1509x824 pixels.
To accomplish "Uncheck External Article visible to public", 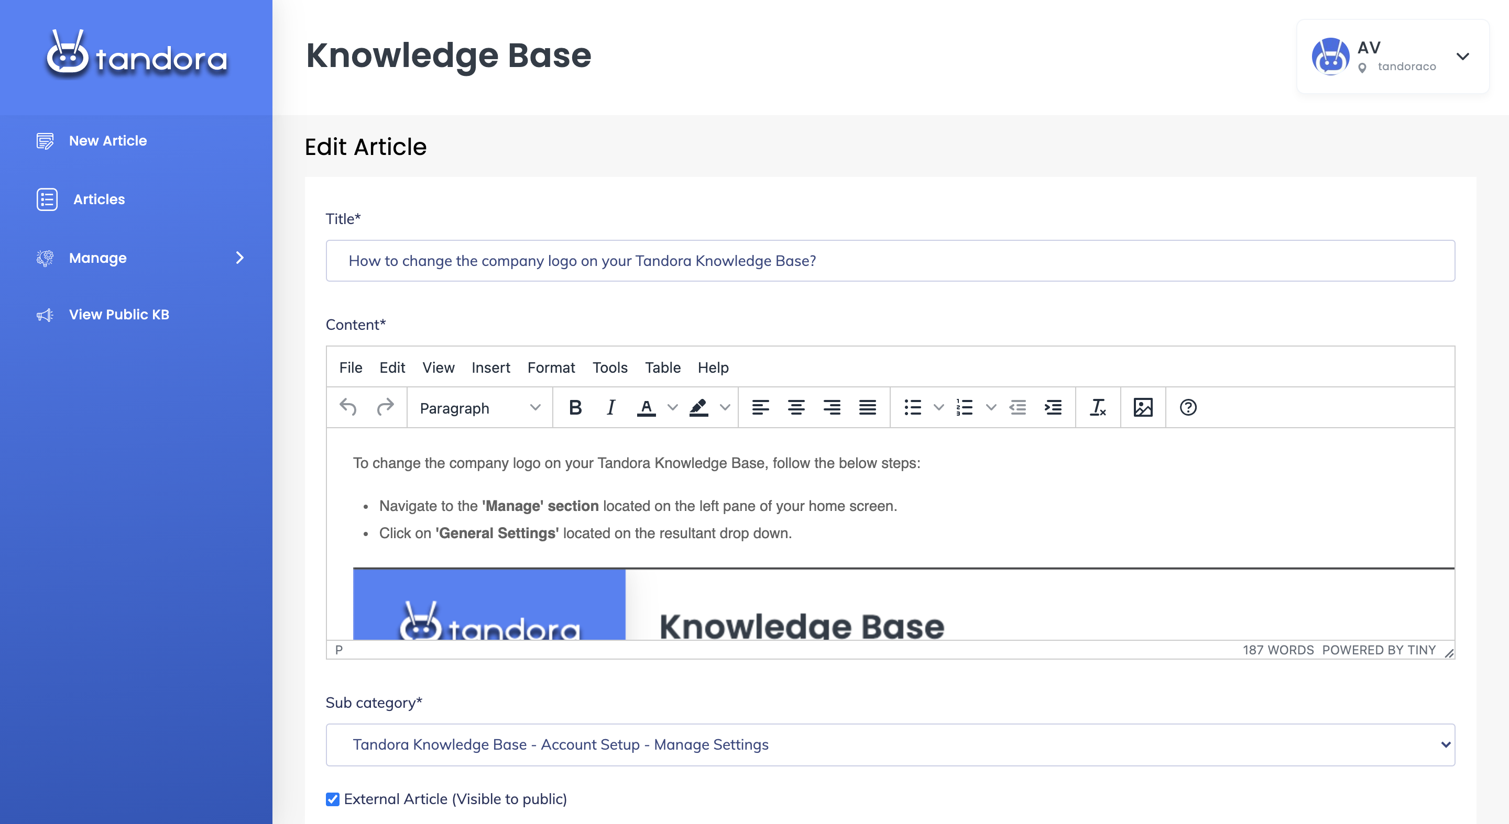I will pyautogui.click(x=332, y=799).
